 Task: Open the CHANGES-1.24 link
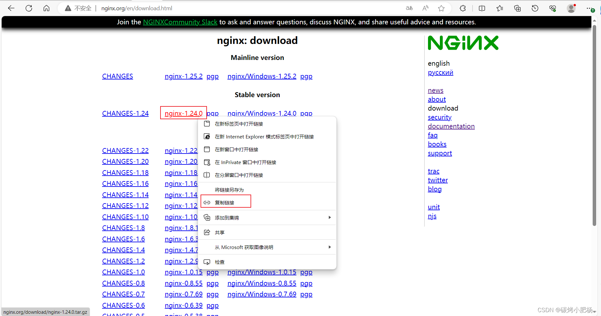click(x=125, y=113)
